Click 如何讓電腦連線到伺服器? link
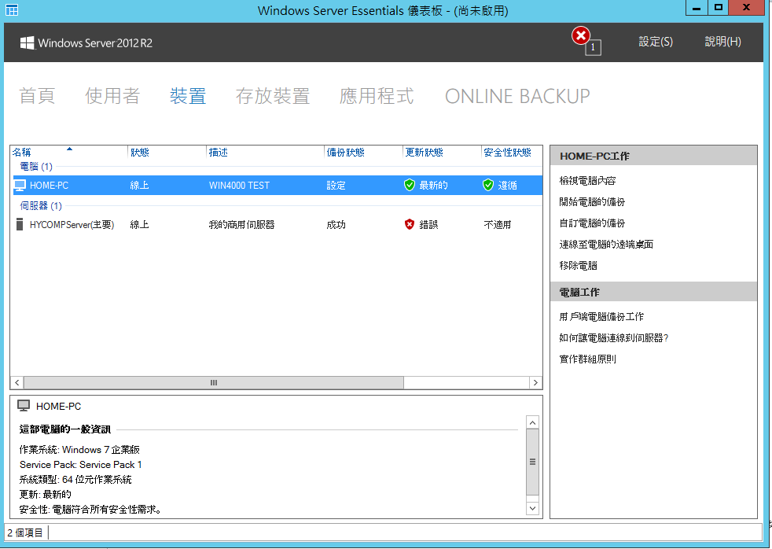 (x=613, y=337)
